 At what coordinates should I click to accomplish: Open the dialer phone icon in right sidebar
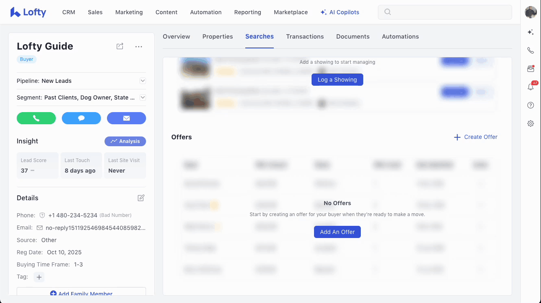(530, 50)
